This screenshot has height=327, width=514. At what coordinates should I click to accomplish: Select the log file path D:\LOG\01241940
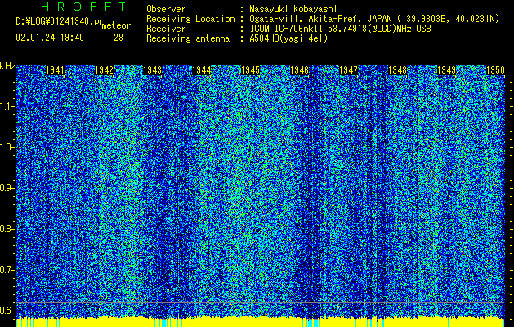61,21
